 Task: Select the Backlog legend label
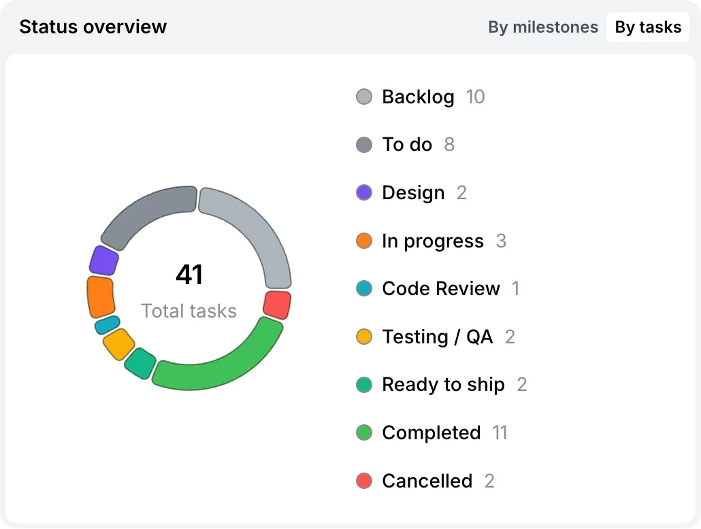point(418,97)
